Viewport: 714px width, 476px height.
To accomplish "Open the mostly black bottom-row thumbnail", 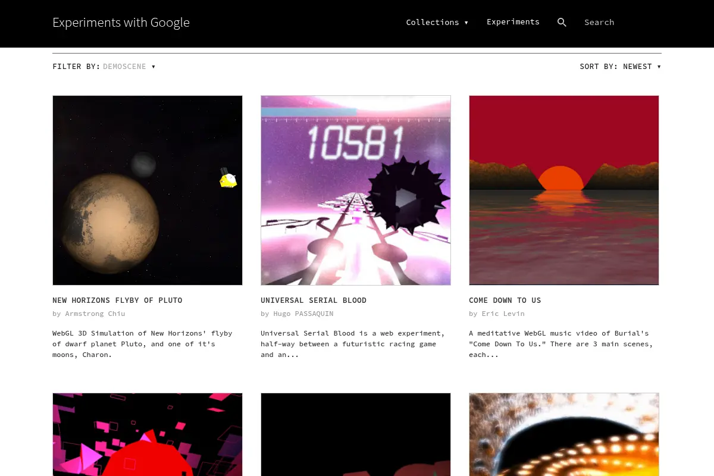I will [356, 434].
